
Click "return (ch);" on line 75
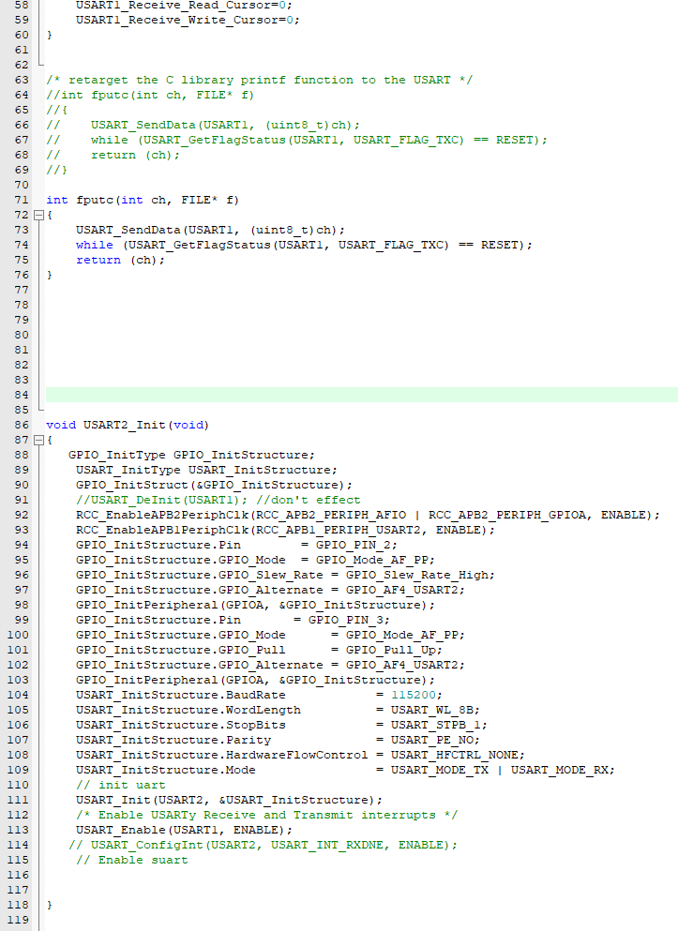coord(121,260)
